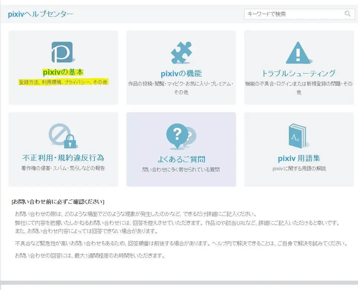Click the 問い合わせに多く寄せられている質問 text
The image size is (358, 290).
(x=181, y=170)
